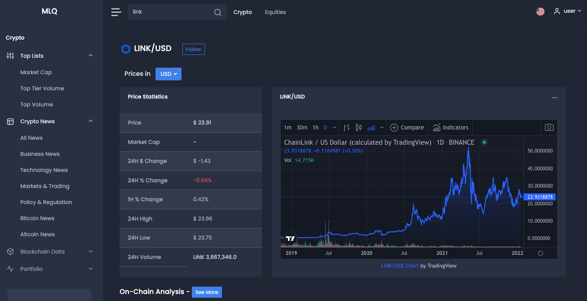Screen dimensions: 587x301
Task: Switch to the Crypto tab
Action: pyautogui.click(x=243, y=12)
